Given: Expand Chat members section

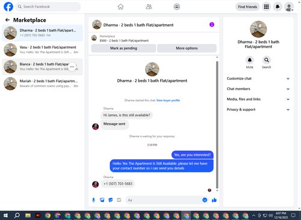Looking at the screenshot, I should [x=258, y=89].
